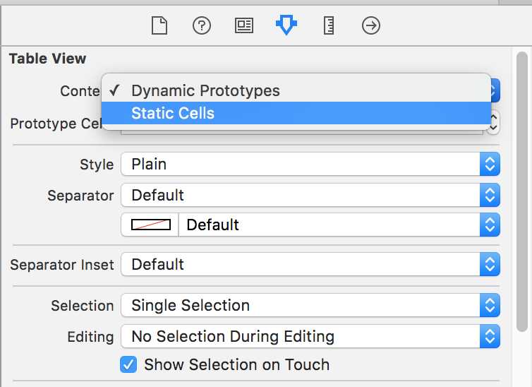The image size is (532, 387).
Task: Open the Size inspector ruler icon
Action: point(329,25)
